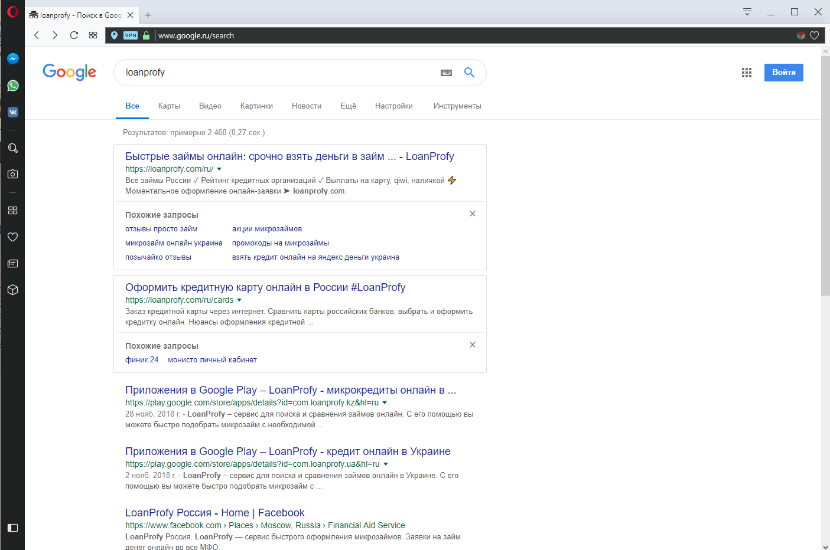Image resolution: width=830 pixels, height=550 pixels.
Task: Click the Войти sign-in button
Action: pyautogui.click(x=784, y=73)
